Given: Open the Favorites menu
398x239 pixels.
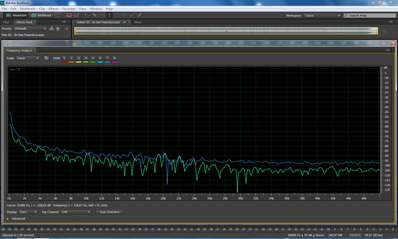Looking at the screenshot, I should click(x=68, y=9).
